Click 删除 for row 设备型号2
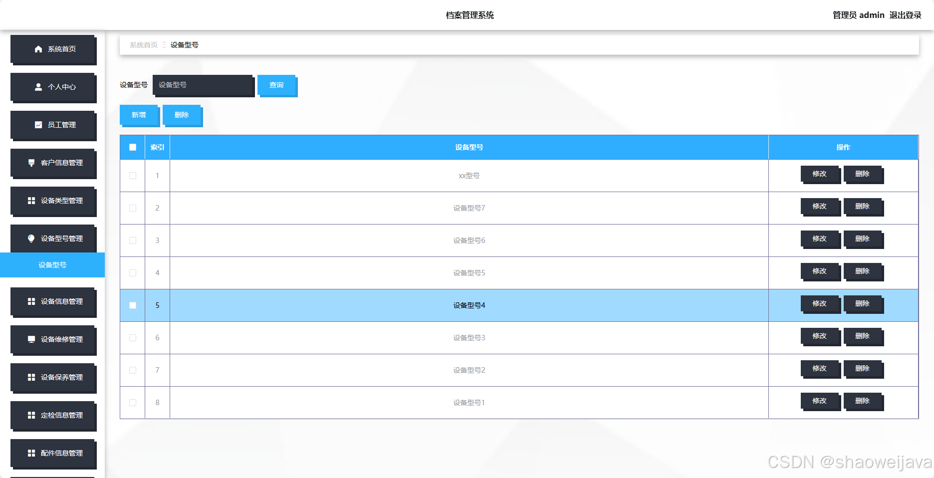 [x=863, y=369]
